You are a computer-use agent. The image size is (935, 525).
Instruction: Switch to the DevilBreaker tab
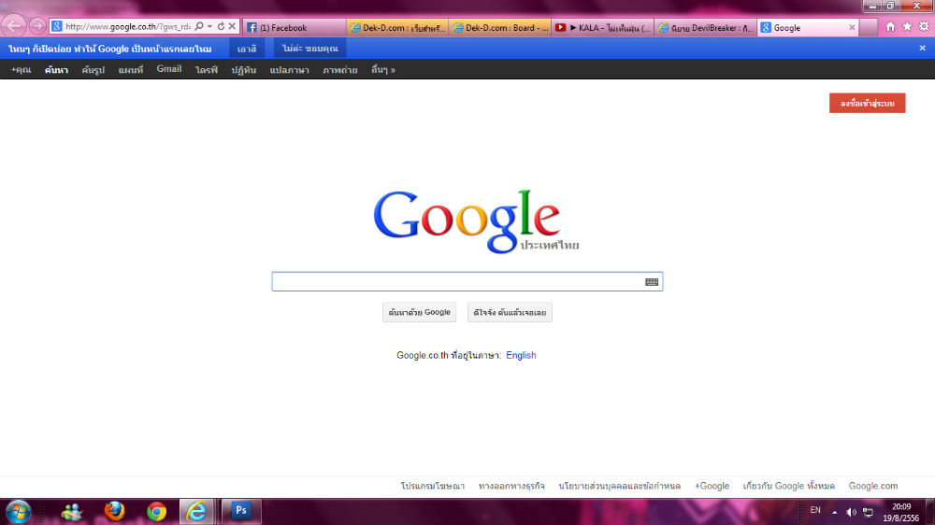pyautogui.click(x=705, y=27)
